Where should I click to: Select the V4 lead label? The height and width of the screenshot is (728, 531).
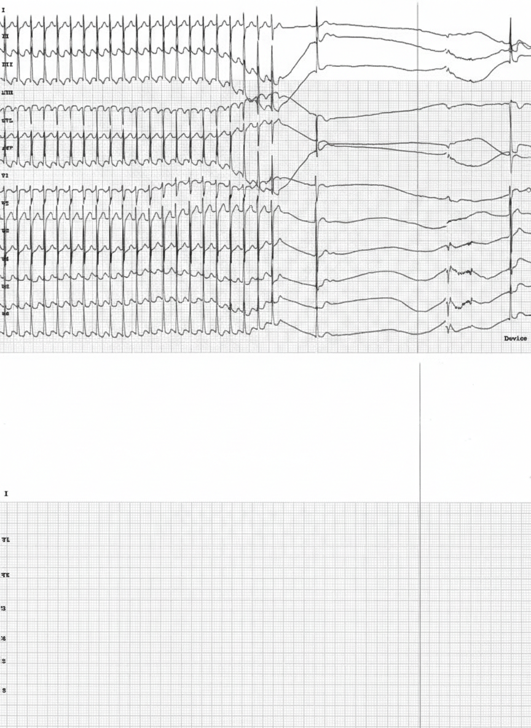pyautogui.click(x=6, y=259)
